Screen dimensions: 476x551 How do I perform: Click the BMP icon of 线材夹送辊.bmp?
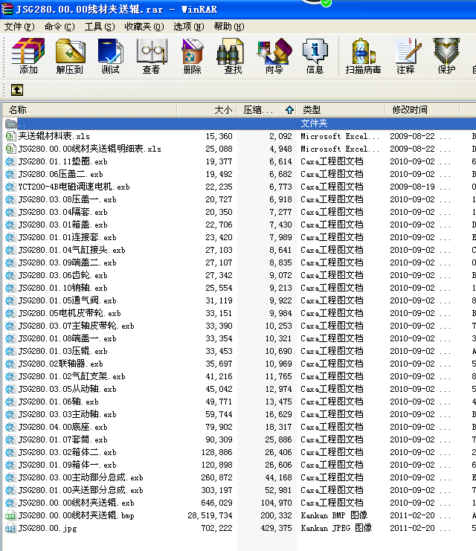pos(10,515)
